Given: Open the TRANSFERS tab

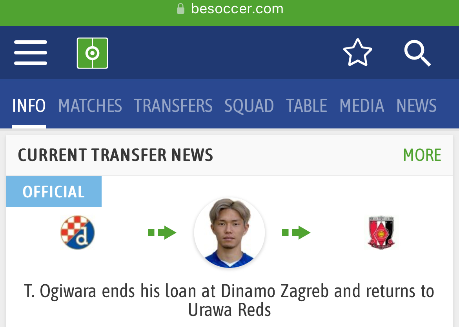Looking at the screenshot, I should (x=173, y=105).
